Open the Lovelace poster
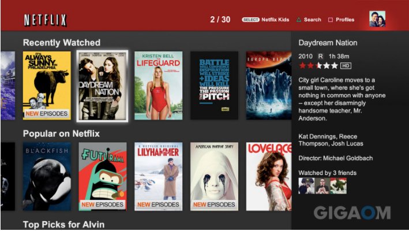 pos(269,177)
